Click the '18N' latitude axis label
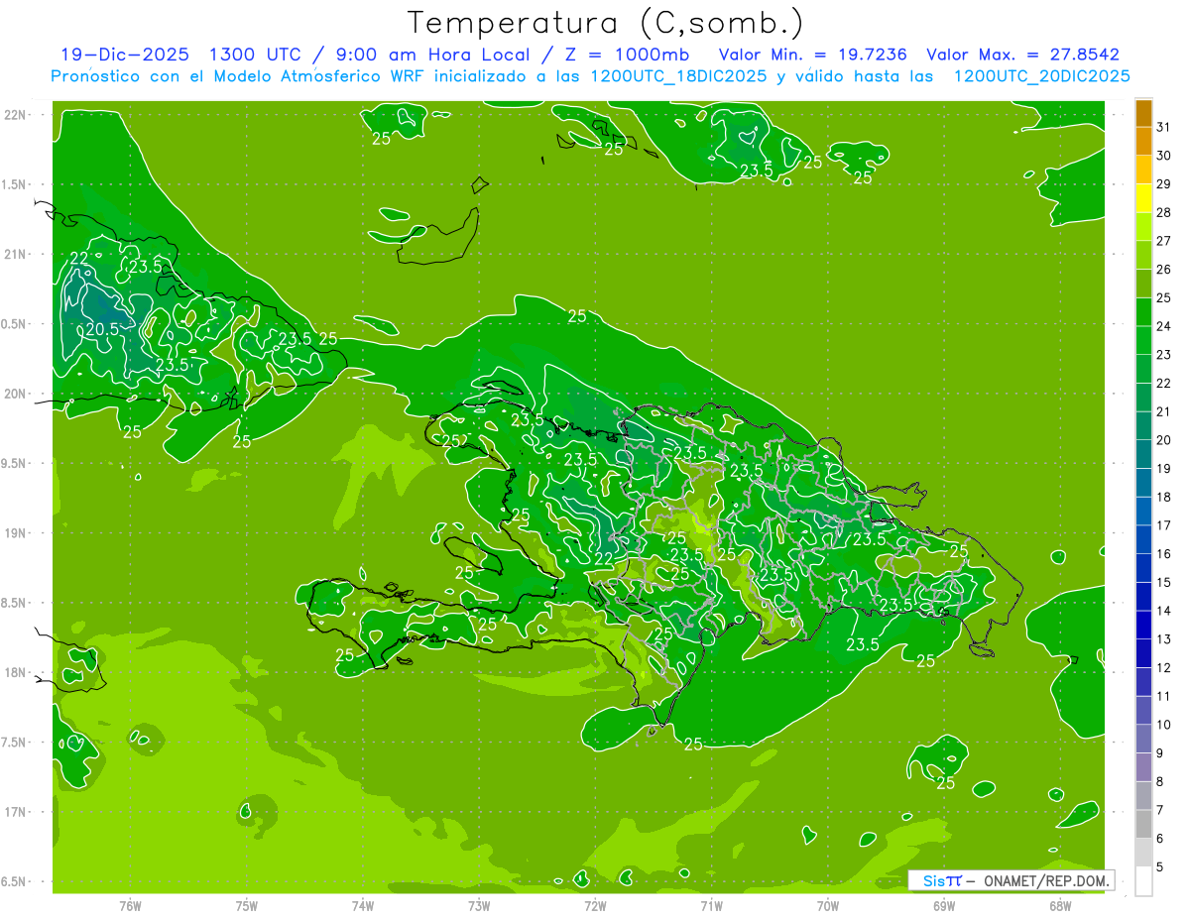Image resolution: width=1190 pixels, height=919 pixels. (x=15, y=672)
